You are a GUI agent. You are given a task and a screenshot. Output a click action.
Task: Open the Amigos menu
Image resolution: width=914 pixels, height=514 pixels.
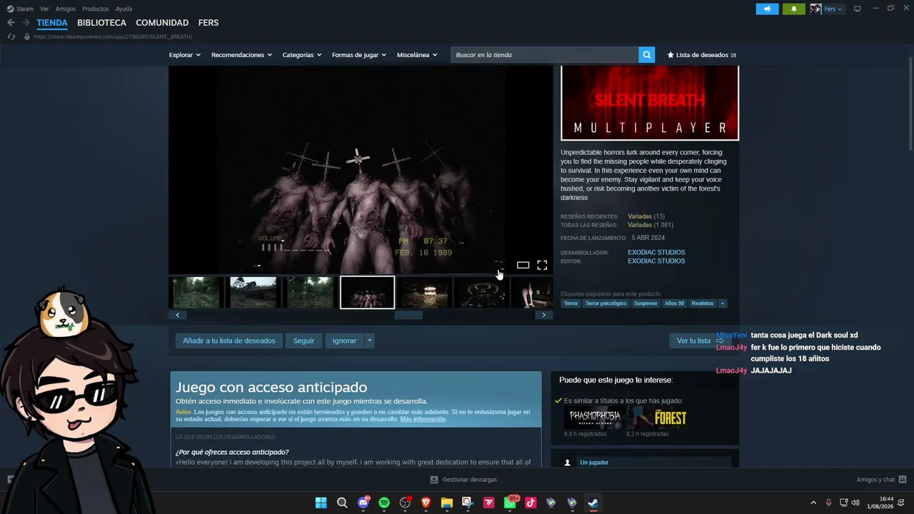tap(66, 9)
